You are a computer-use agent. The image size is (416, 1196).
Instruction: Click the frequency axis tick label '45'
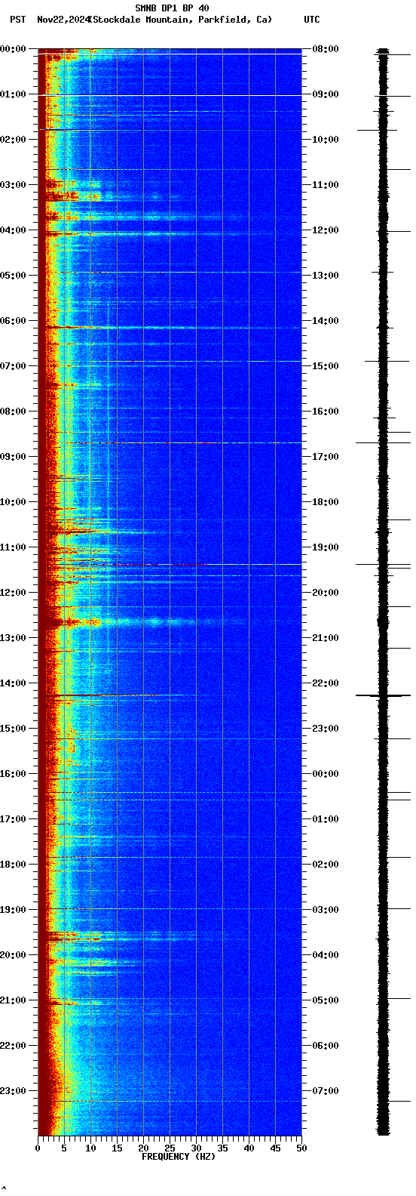(x=275, y=1148)
